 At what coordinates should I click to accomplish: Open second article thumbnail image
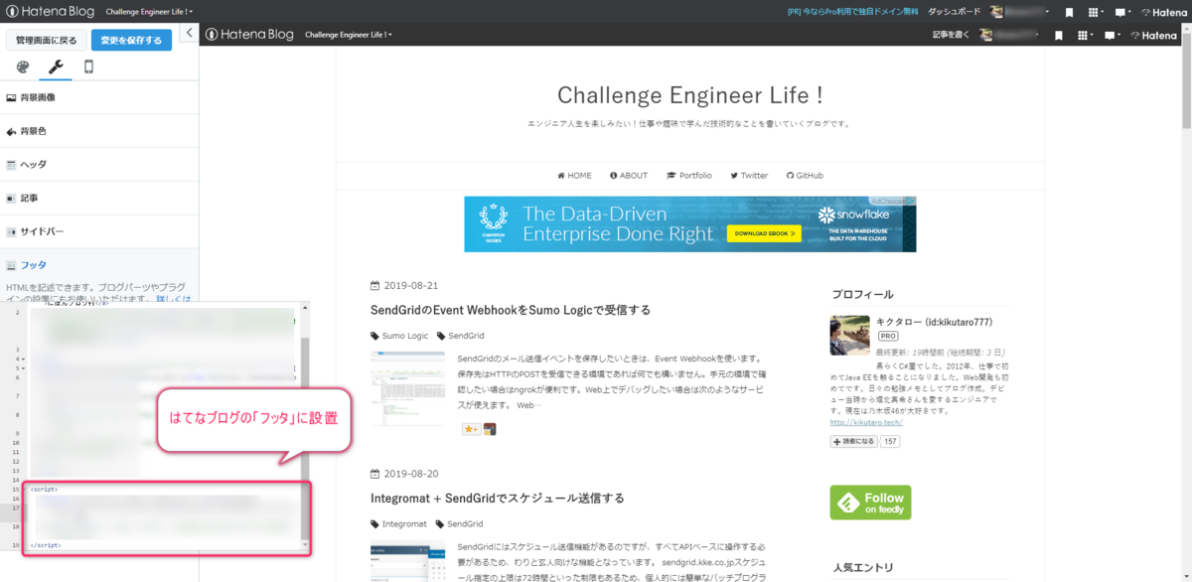click(x=408, y=561)
